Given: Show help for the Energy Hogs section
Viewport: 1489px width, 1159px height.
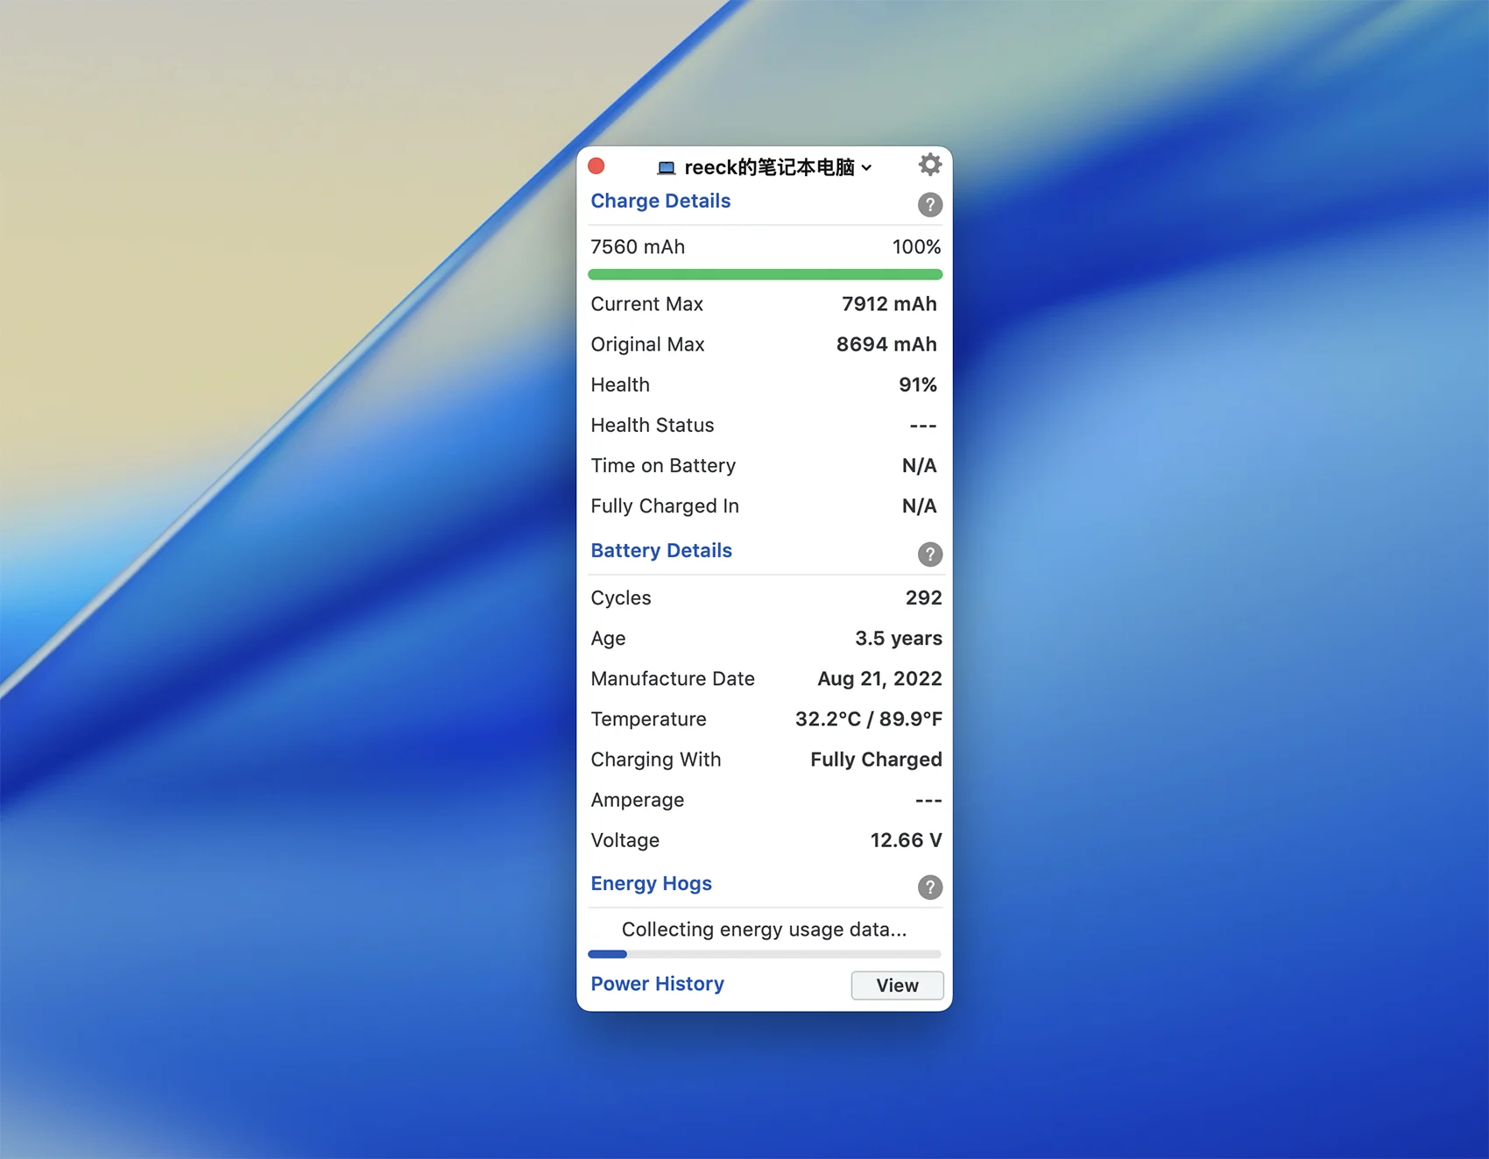Looking at the screenshot, I should (929, 887).
